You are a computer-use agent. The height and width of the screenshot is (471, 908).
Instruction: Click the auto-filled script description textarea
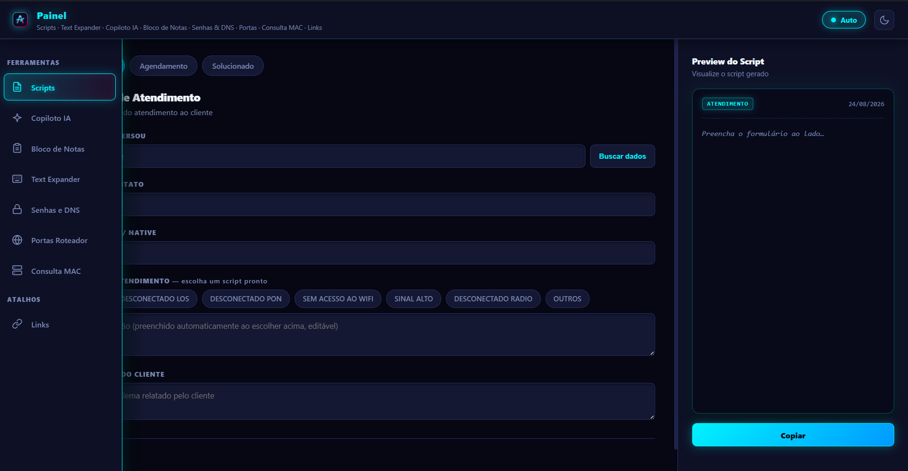click(x=389, y=334)
